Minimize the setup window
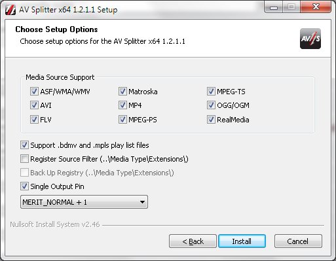336x261 pixels. (274, 7)
